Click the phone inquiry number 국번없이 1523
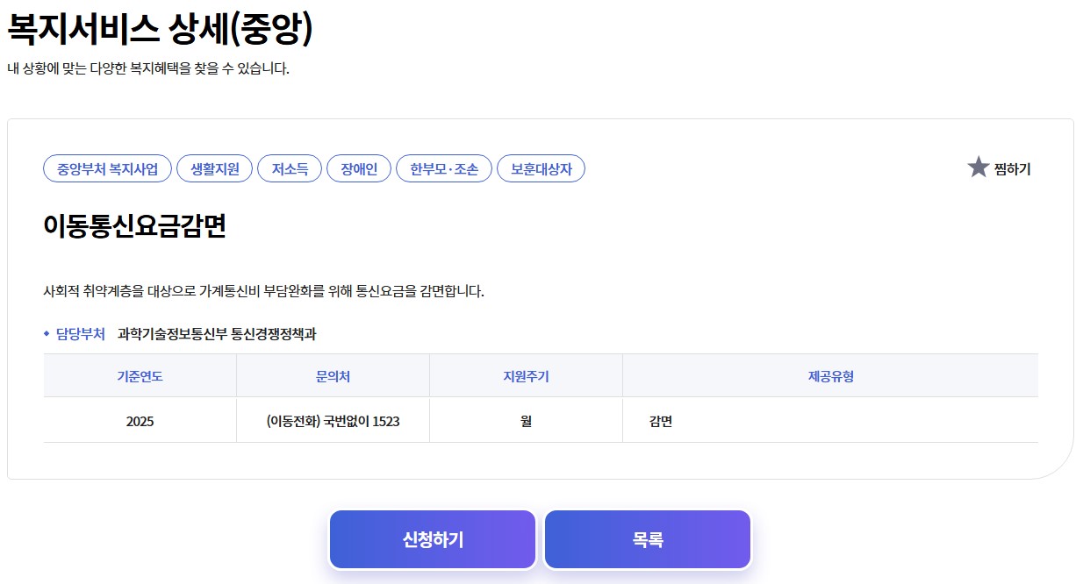 (x=333, y=420)
